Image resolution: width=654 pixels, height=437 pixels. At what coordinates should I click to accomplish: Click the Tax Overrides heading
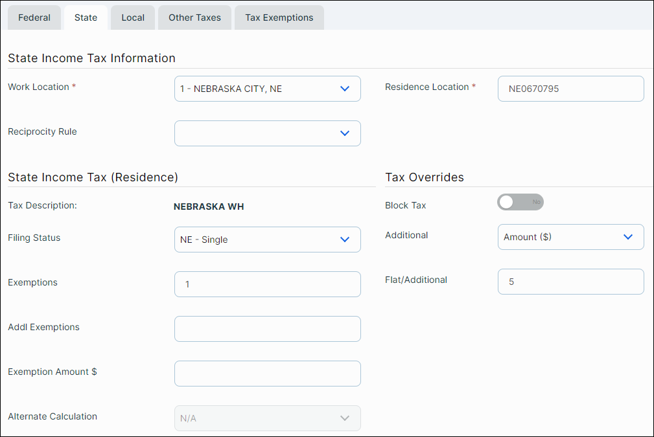click(424, 177)
